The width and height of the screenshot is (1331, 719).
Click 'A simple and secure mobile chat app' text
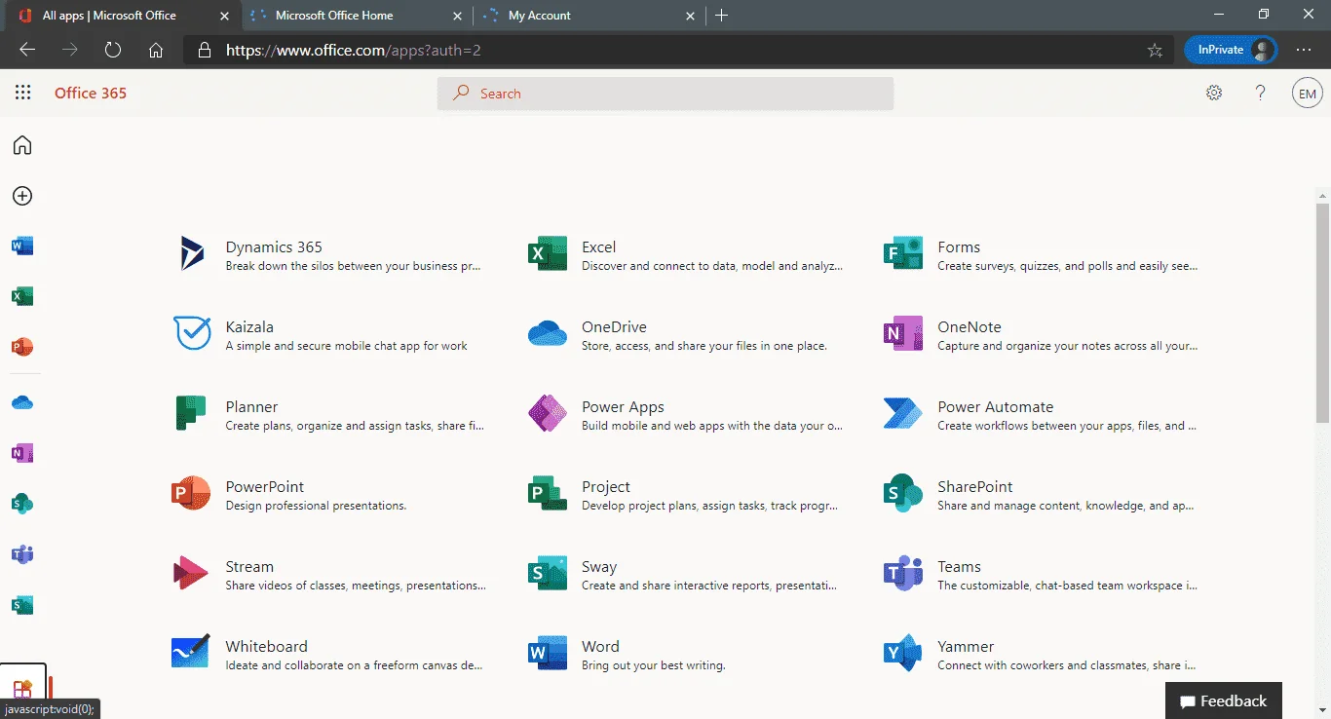pos(346,346)
